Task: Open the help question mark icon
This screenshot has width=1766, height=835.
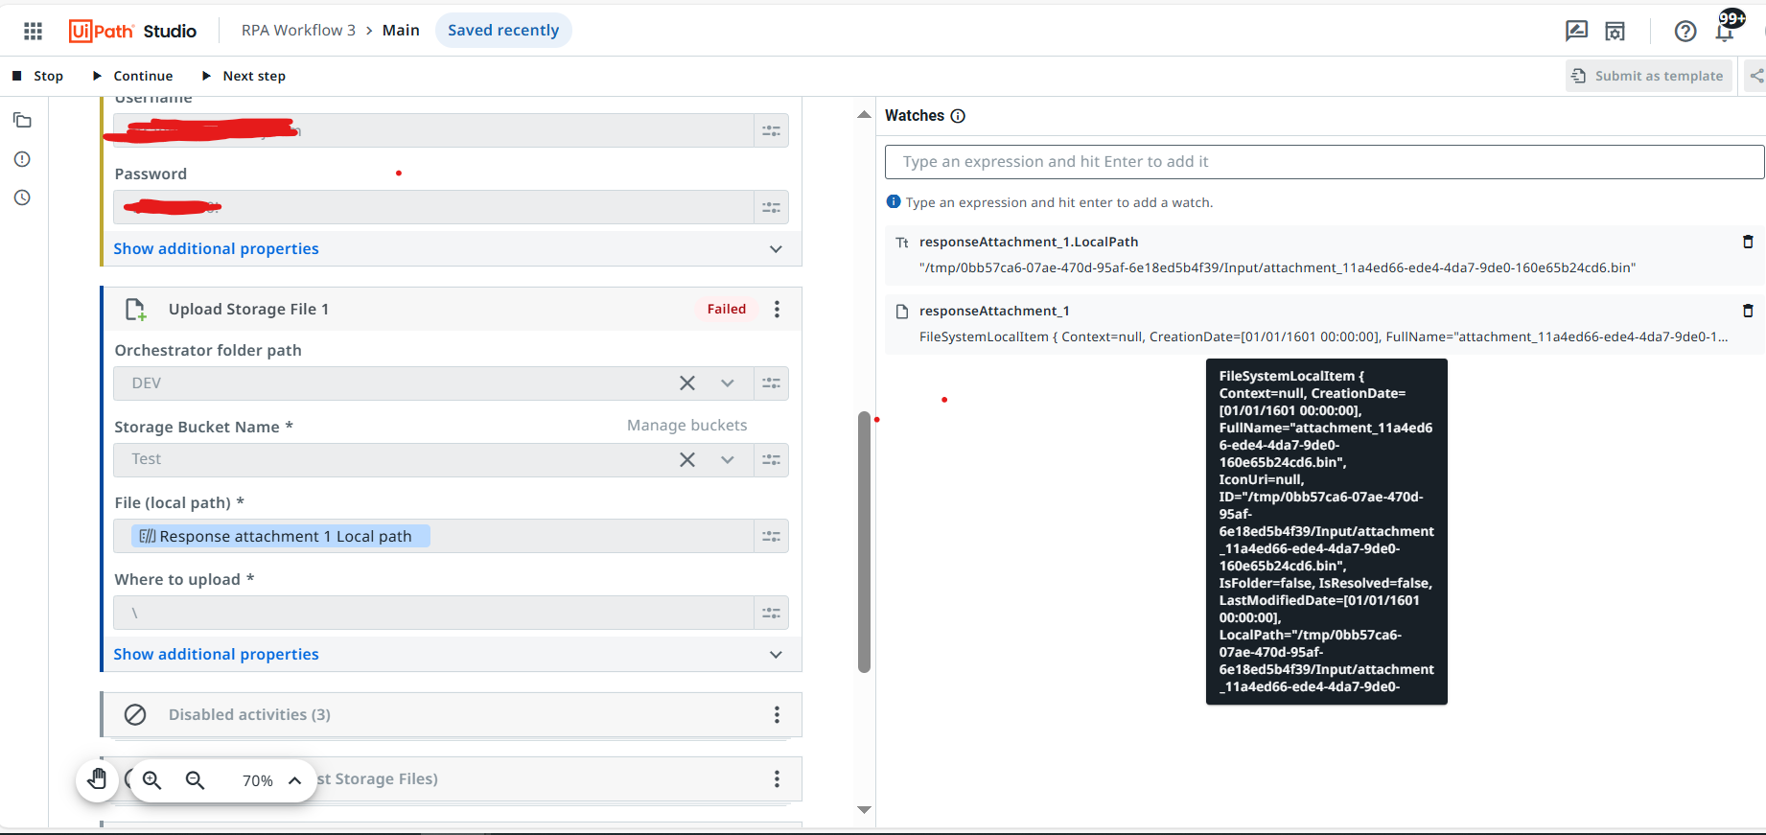Action: 1685,31
